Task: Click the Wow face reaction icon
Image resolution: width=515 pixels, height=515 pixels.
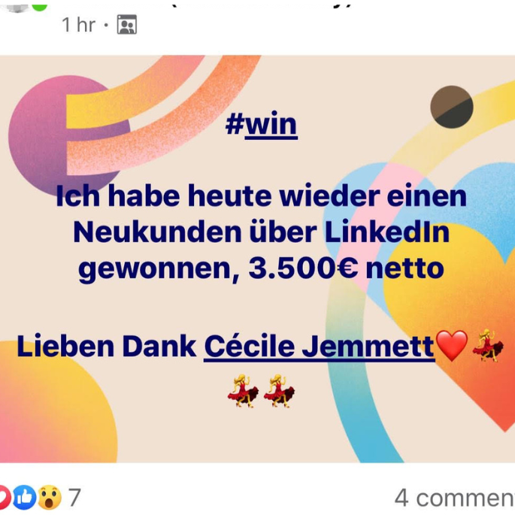Action: pyautogui.click(x=50, y=497)
